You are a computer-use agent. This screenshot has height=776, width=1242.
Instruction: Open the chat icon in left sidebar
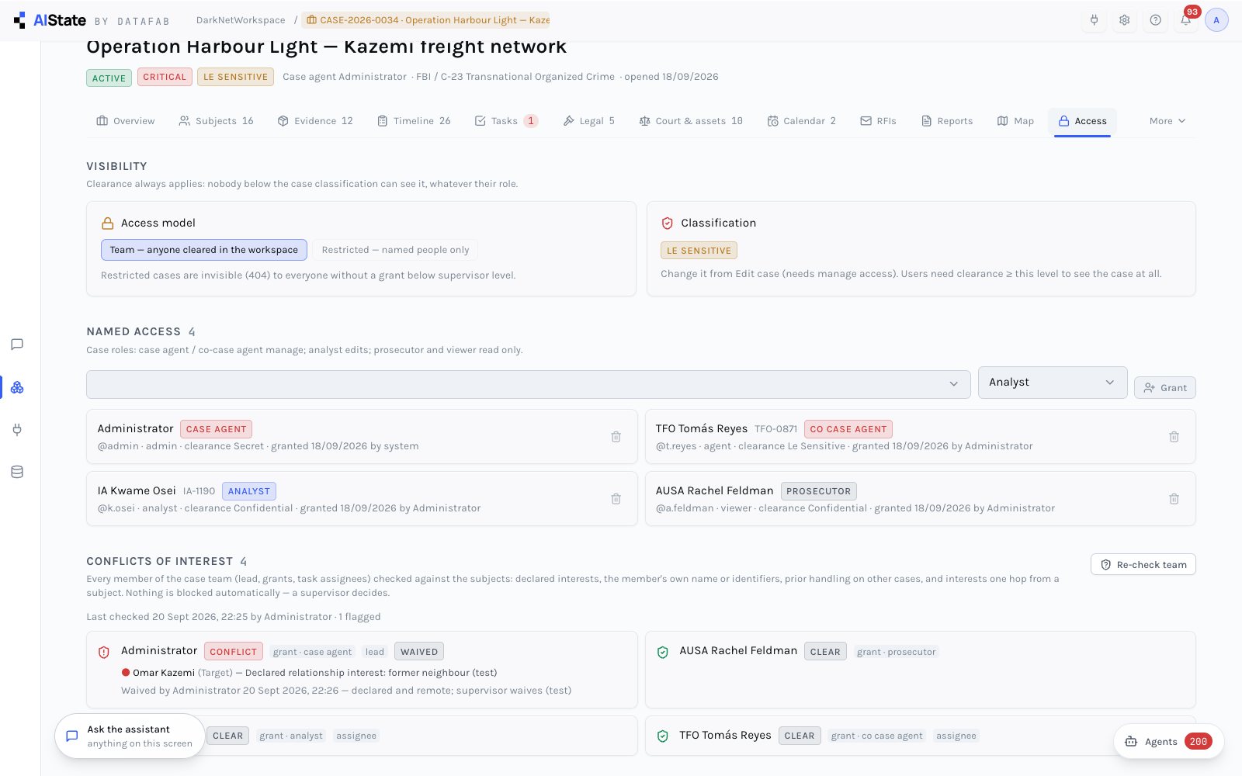pyautogui.click(x=17, y=345)
